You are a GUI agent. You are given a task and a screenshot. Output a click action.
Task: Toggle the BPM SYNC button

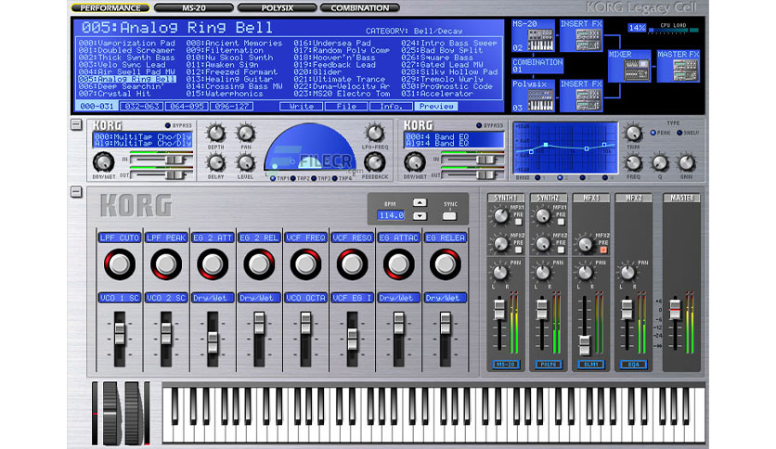[x=449, y=216]
